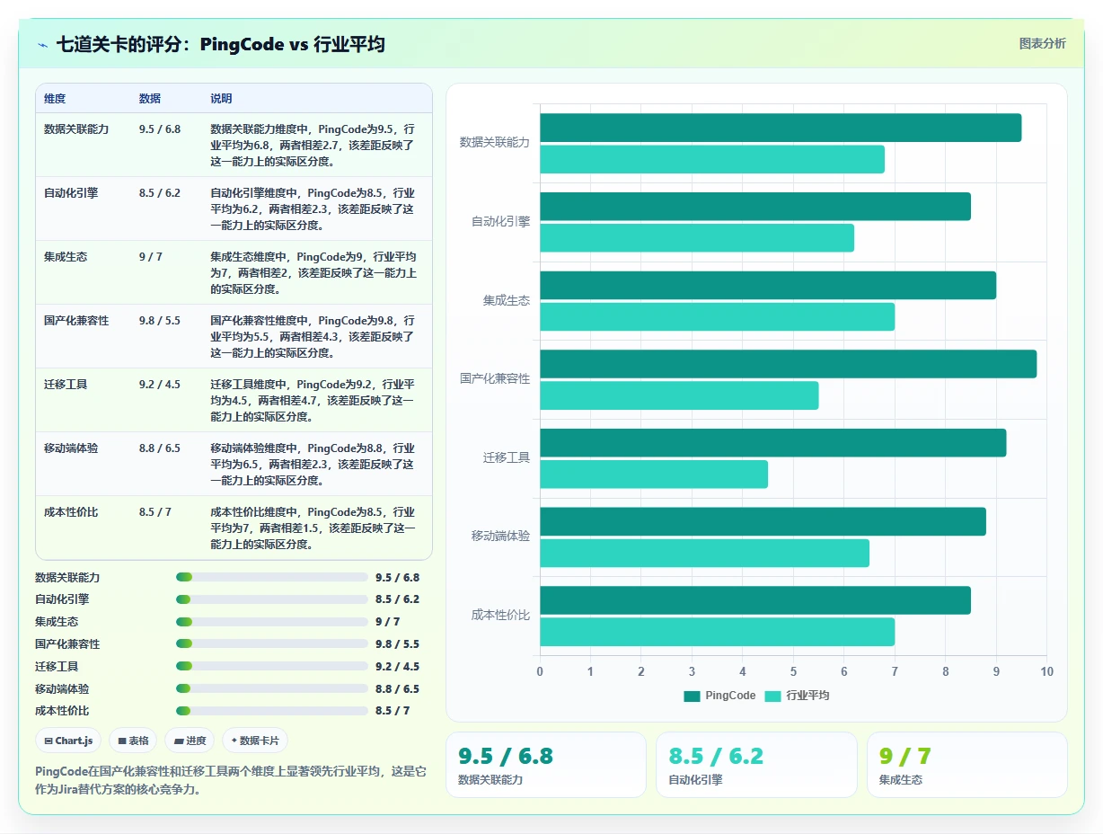The width and height of the screenshot is (1103, 834).
Task: Click the 自动化引擎 progress bar
Action: [x=272, y=599]
